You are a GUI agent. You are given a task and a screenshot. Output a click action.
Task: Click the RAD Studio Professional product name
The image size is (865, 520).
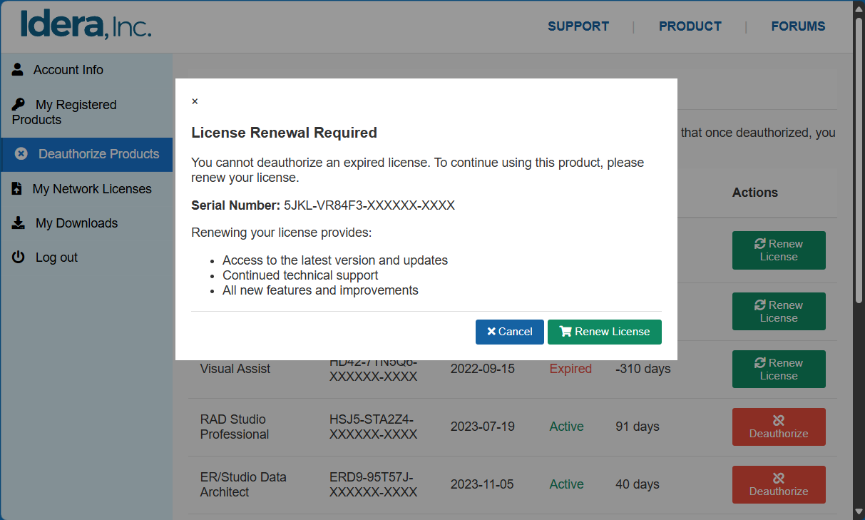tap(235, 427)
